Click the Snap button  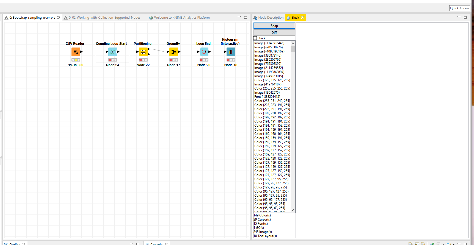pos(274,26)
